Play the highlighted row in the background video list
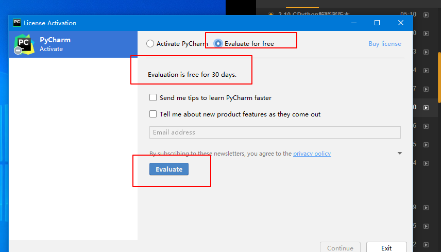The image size is (441, 252). click(x=426, y=107)
